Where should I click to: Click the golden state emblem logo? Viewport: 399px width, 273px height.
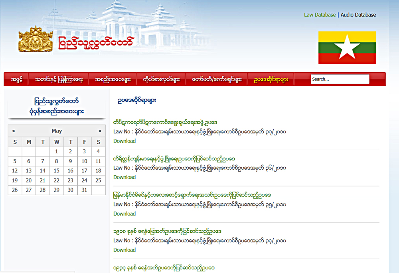coord(36,39)
